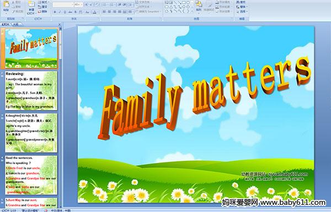This screenshot has height=212, width=331.
Task: Click the Replace (替换) button
Action: [242, 7]
